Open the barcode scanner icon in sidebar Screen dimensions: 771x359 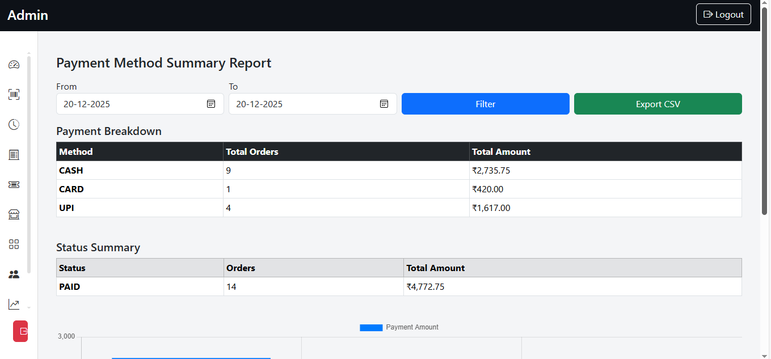pos(14,94)
